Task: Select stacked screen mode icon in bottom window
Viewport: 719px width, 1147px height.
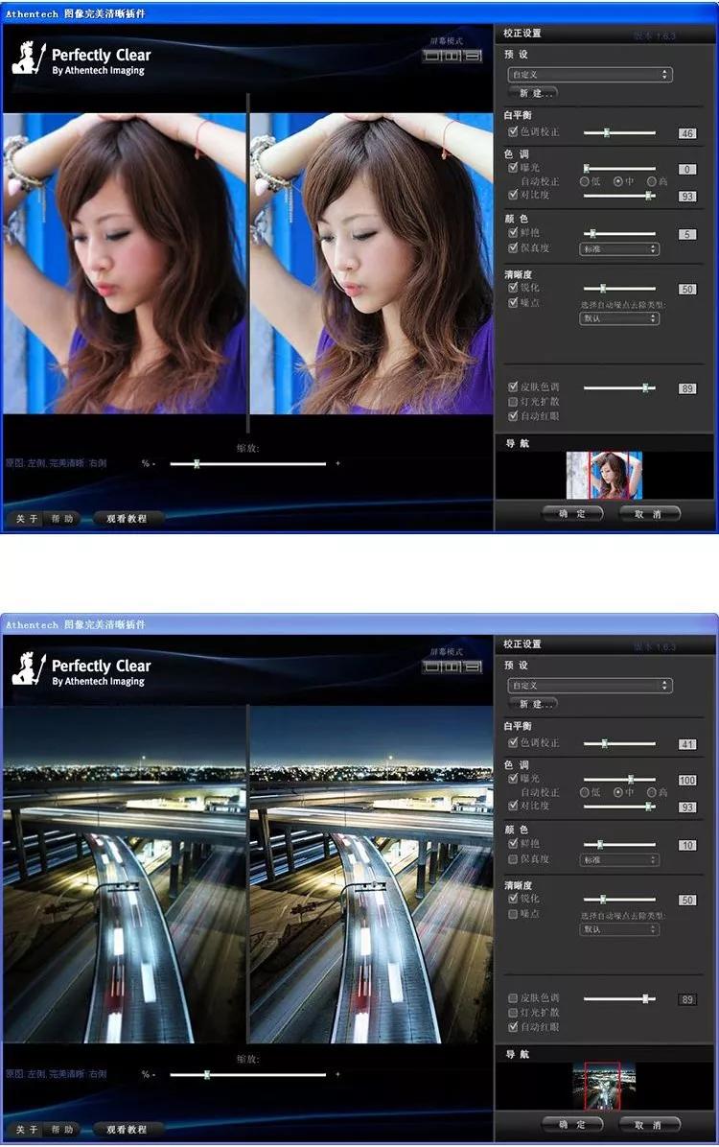Action: (473, 667)
